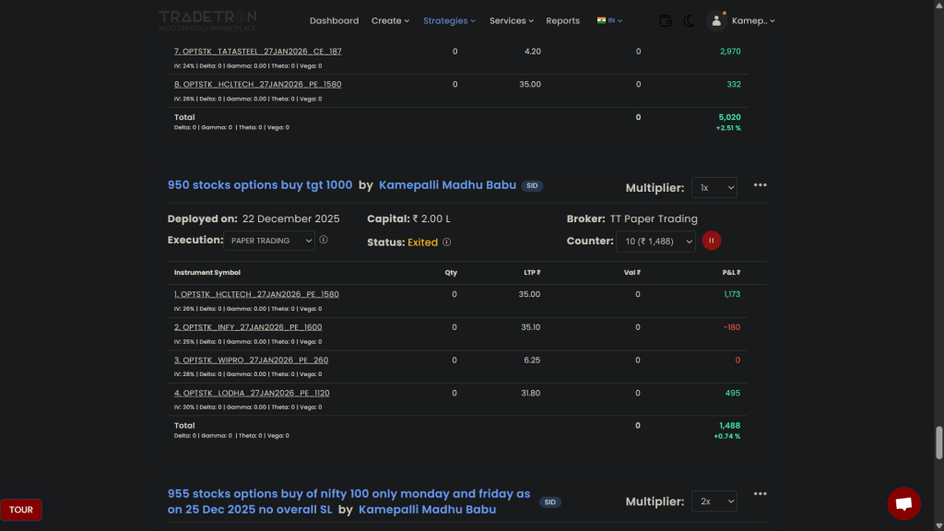944x531 pixels.
Task: Toggle dark mode moon icon
Action: (689, 20)
